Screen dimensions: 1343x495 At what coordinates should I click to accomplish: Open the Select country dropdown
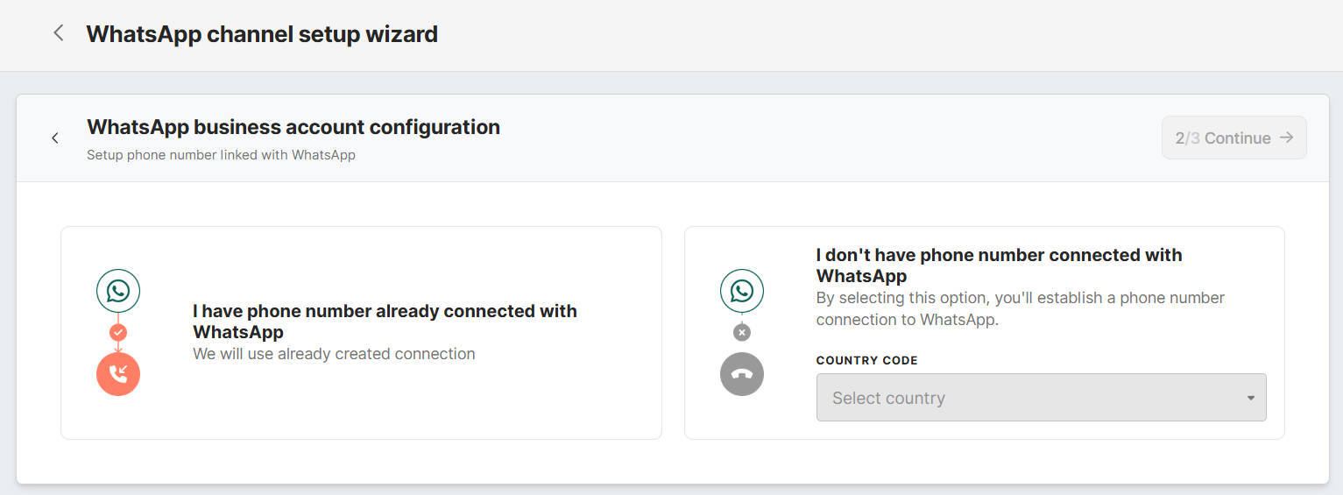(1041, 398)
